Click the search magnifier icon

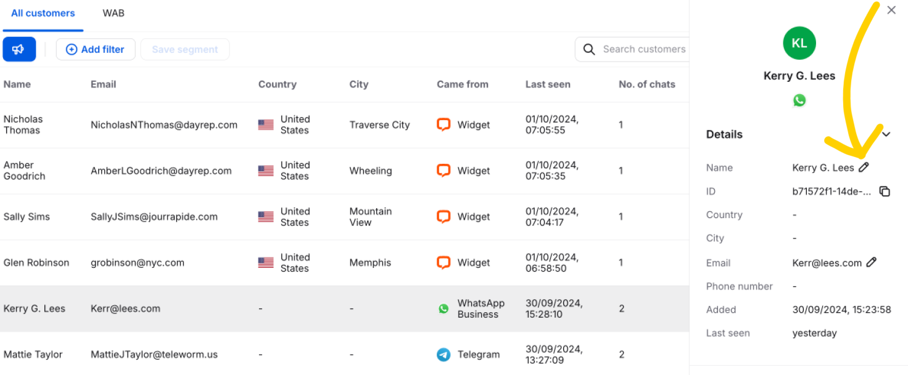click(x=589, y=49)
